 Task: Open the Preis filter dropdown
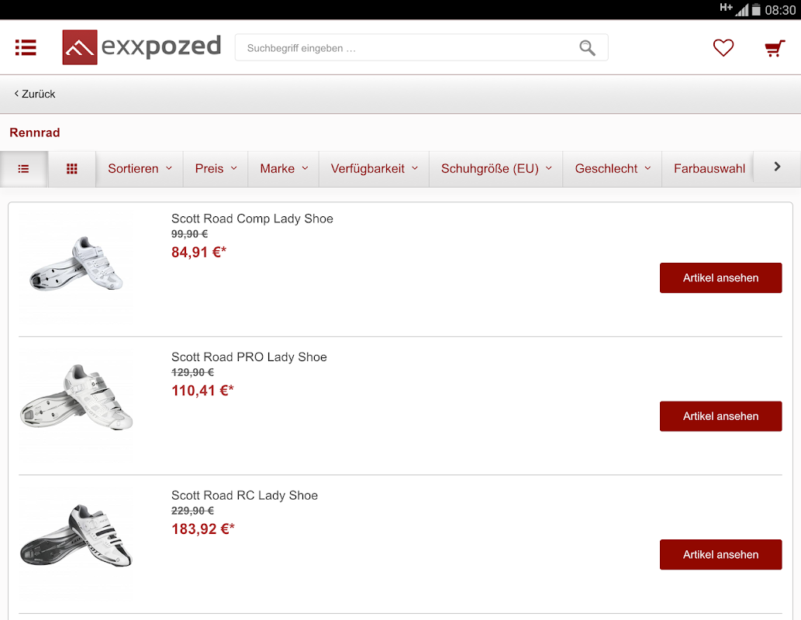(x=216, y=169)
